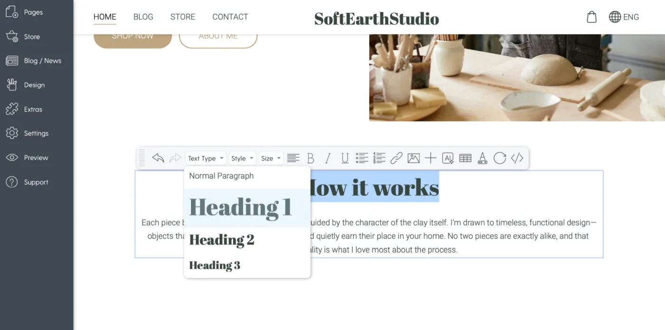Open the AI text assistant tool
Screen dimensions: 665x330
(447, 158)
